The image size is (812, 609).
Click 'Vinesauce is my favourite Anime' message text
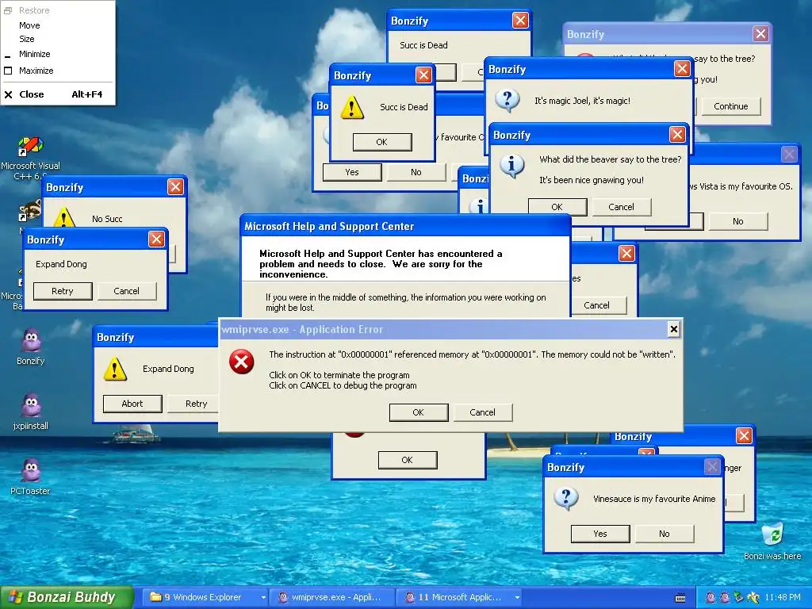(654, 499)
